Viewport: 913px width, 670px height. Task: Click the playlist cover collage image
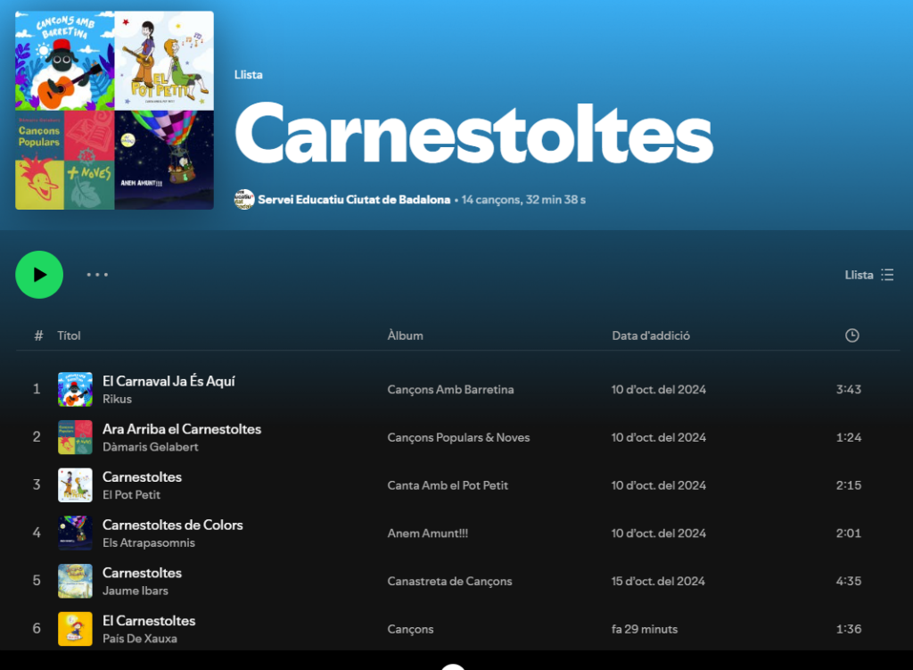pos(114,111)
